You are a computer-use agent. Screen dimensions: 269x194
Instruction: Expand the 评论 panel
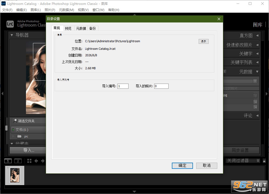point(257,116)
